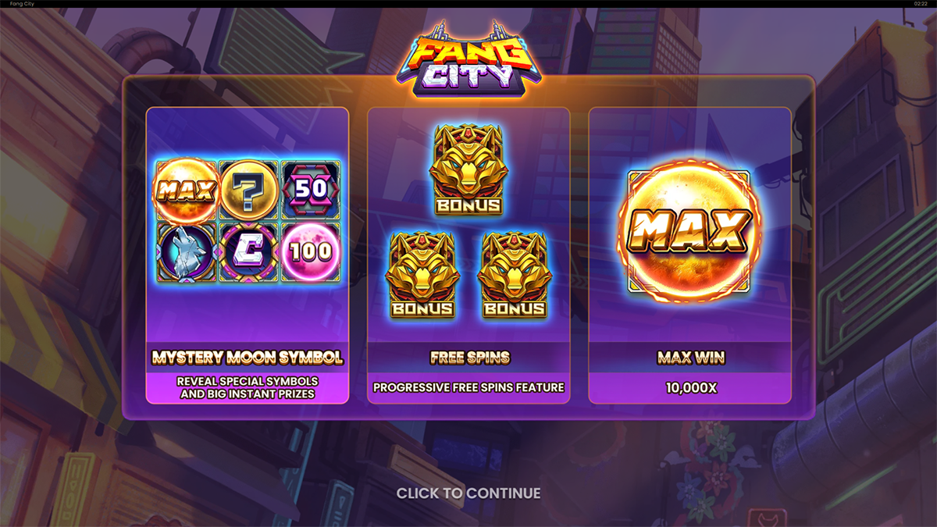Screen dimensions: 937x527
Task: Click the Max Win heading
Action: tap(690, 358)
